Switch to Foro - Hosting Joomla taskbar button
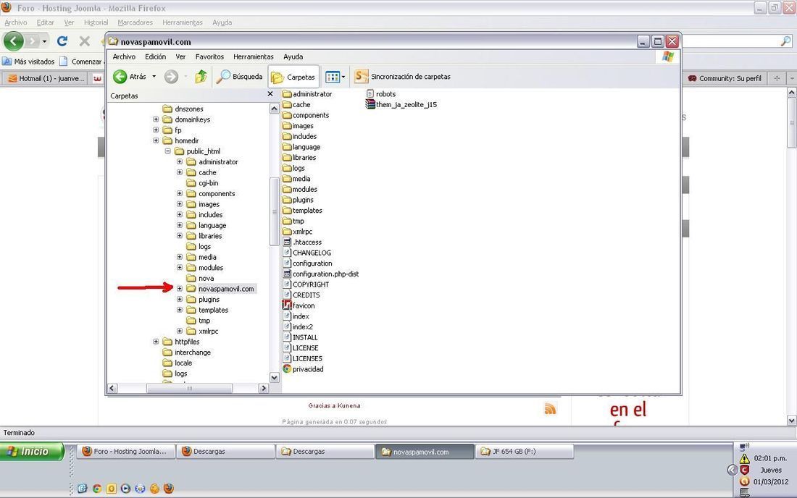 click(126, 451)
